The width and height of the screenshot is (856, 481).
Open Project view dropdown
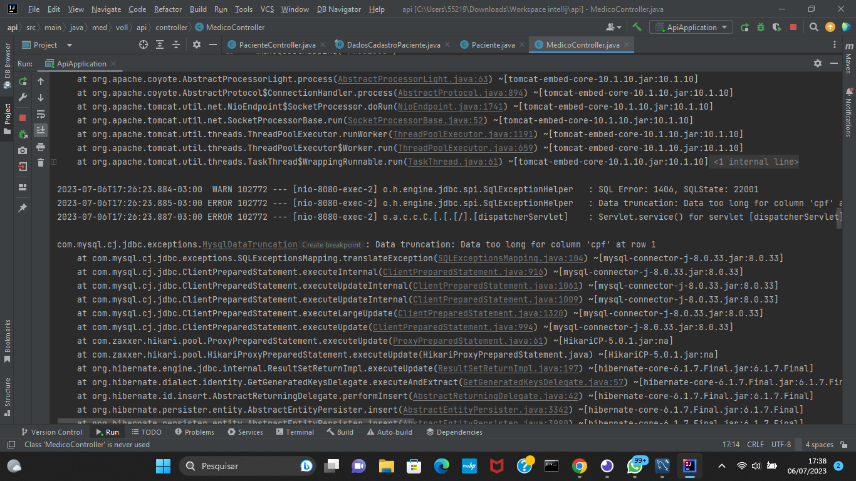(48, 45)
